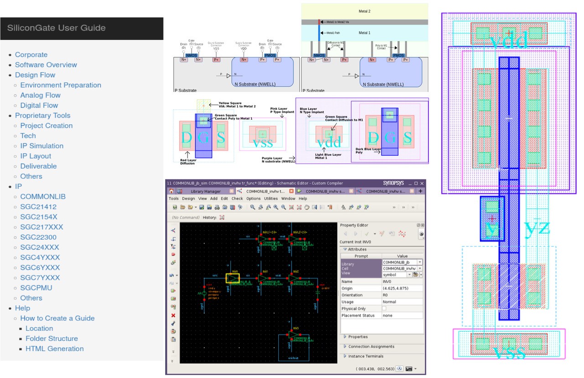This screenshot has height=378, width=584.
Task: Open the Library dropdown showing COMMONLIB_jb
Action: pyautogui.click(x=420, y=262)
